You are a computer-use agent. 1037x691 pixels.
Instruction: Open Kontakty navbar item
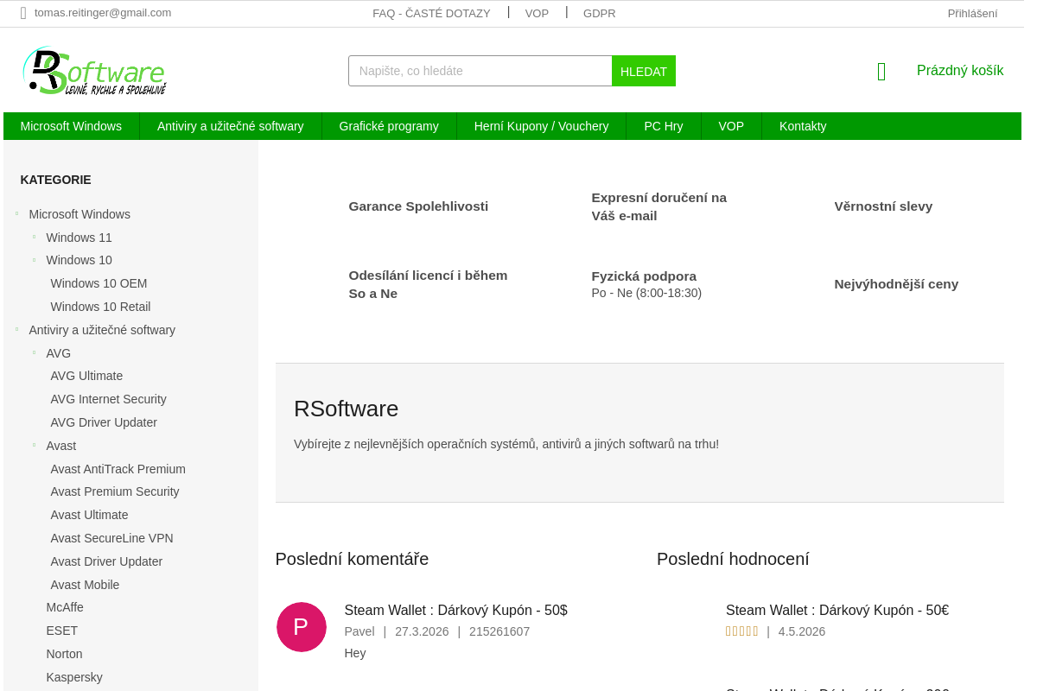click(803, 126)
